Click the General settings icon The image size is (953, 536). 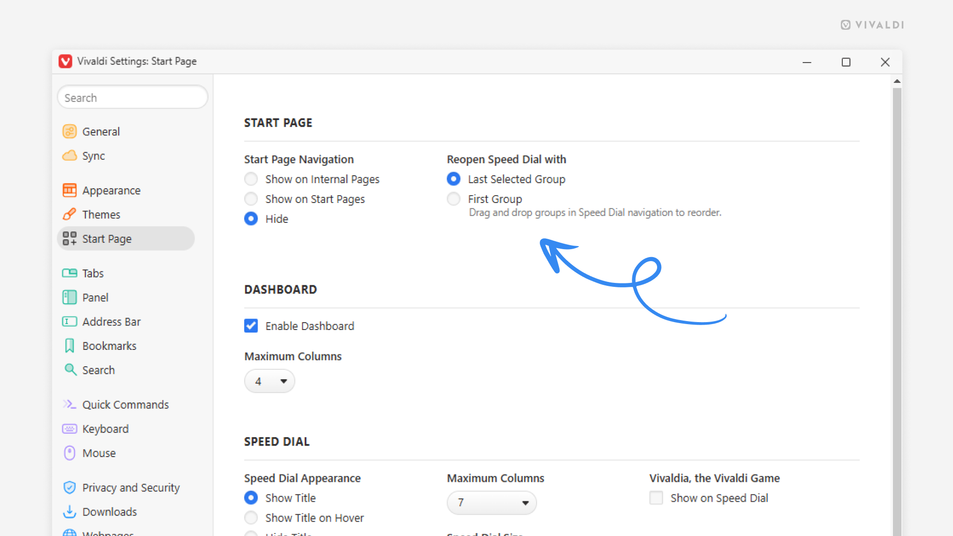(x=69, y=132)
